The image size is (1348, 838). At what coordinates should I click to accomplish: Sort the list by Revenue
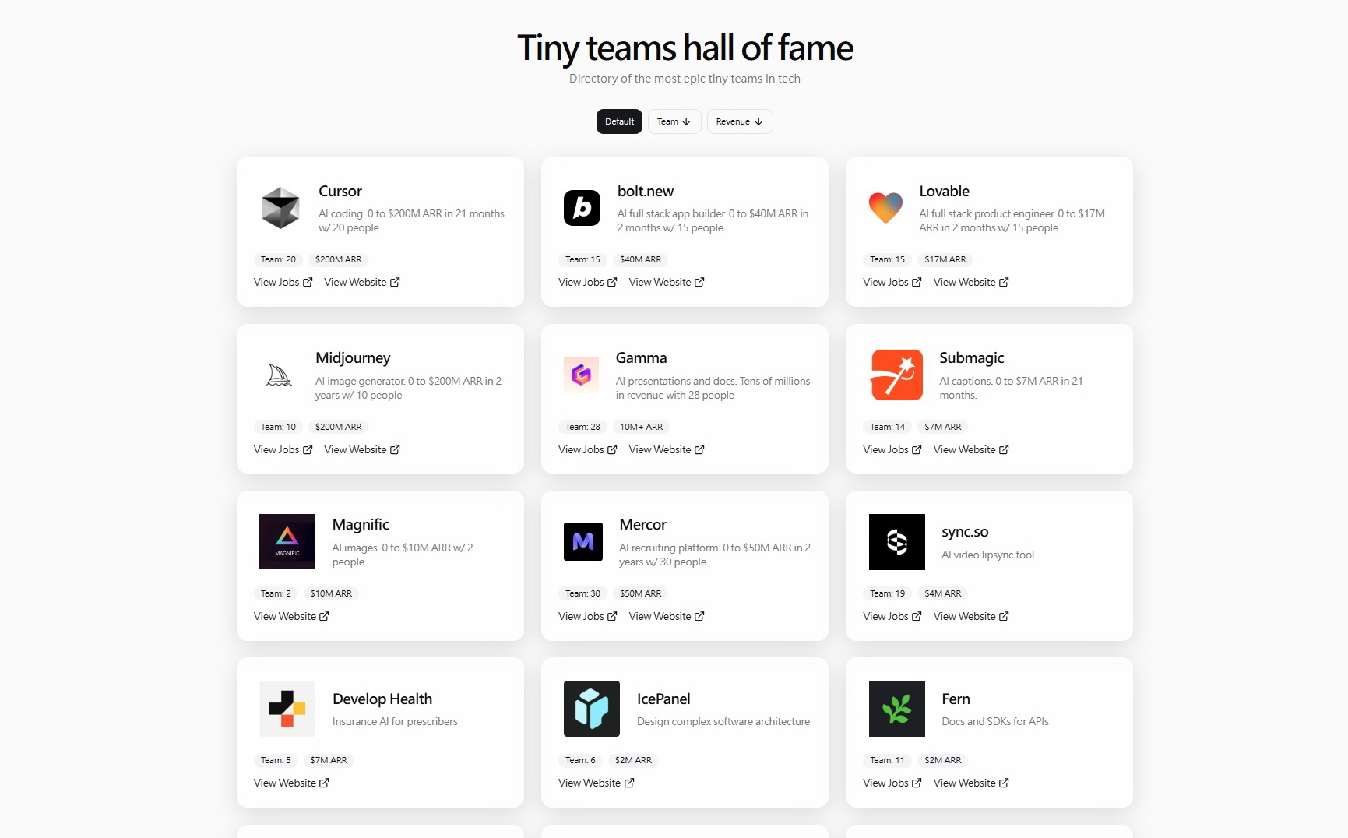click(740, 121)
